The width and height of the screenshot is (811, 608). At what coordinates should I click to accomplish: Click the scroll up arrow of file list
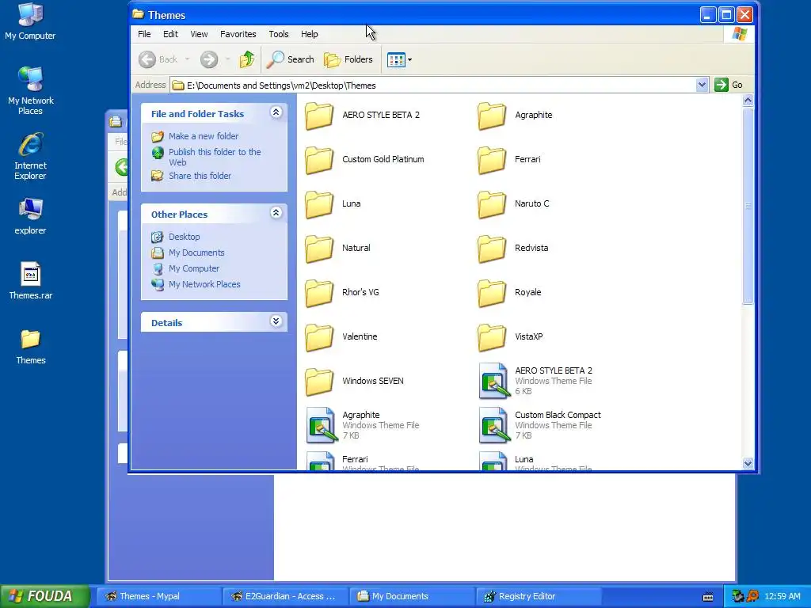[x=748, y=101]
